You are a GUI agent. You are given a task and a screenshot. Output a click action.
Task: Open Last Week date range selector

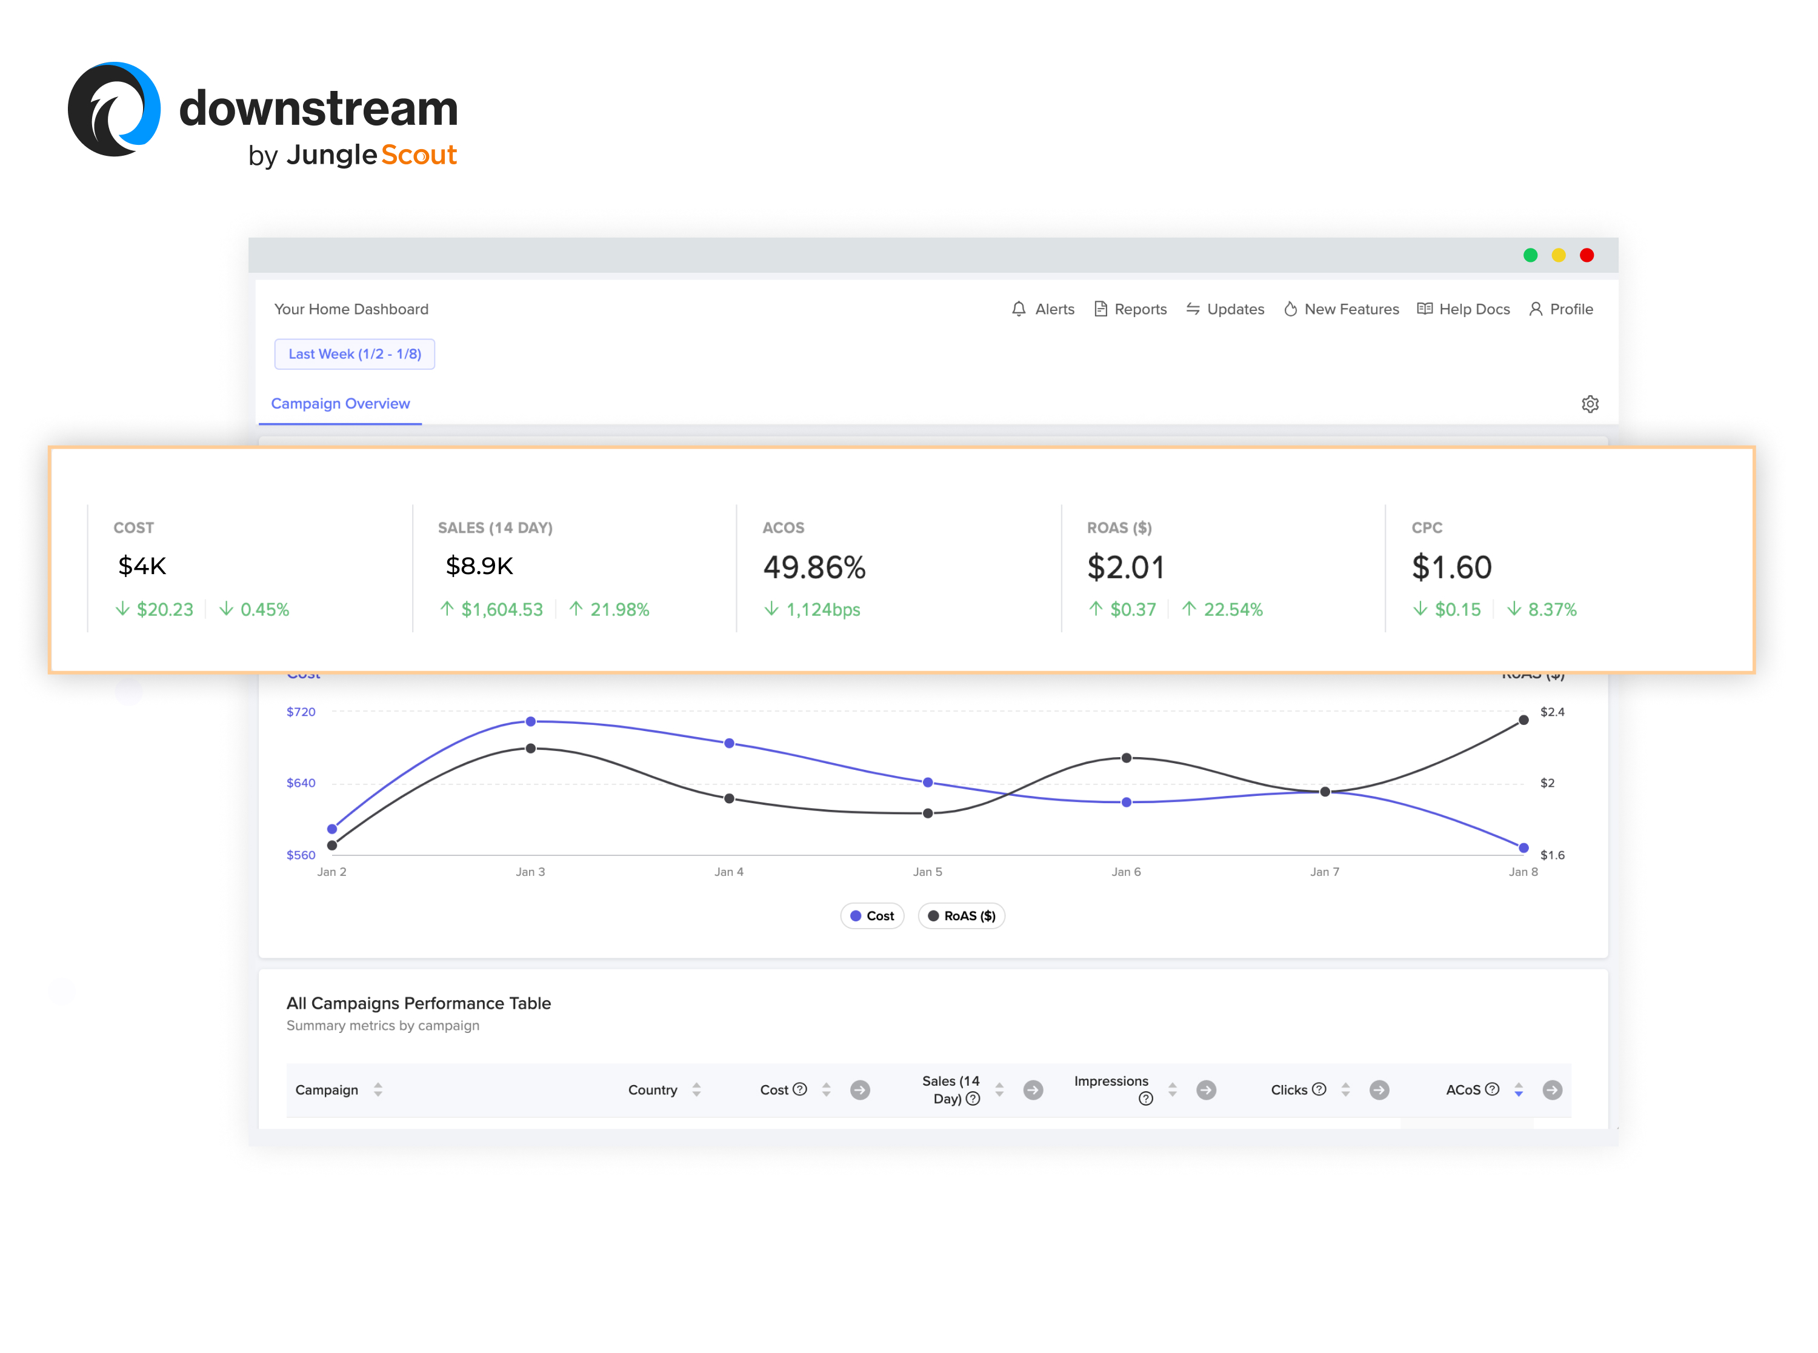point(355,354)
